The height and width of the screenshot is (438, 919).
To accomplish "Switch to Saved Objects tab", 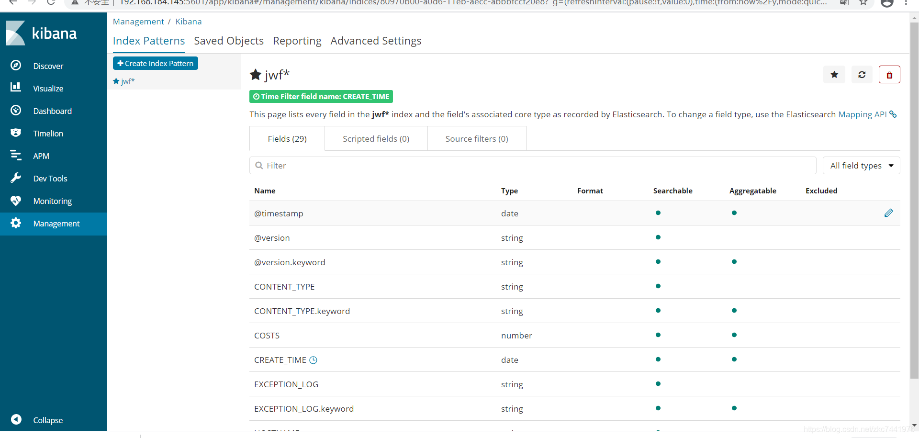I will point(229,41).
